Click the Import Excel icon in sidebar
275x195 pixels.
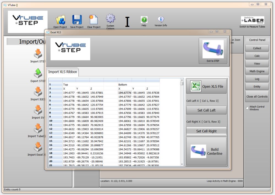coord(38,147)
